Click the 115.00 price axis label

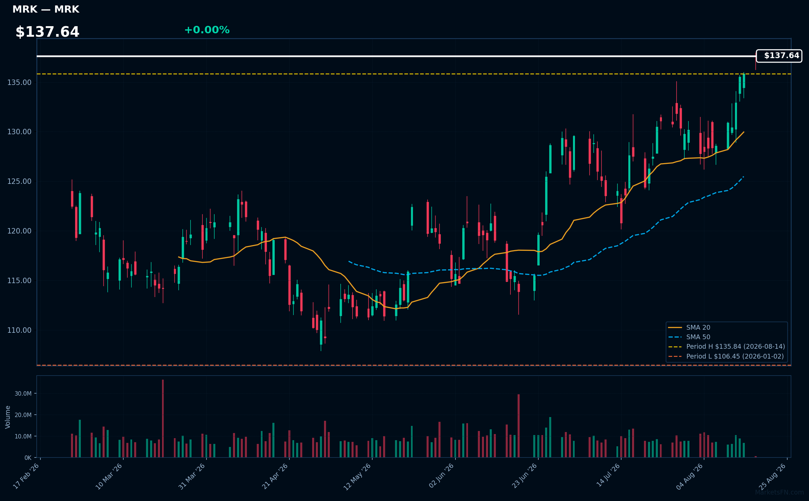pos(19,281)
